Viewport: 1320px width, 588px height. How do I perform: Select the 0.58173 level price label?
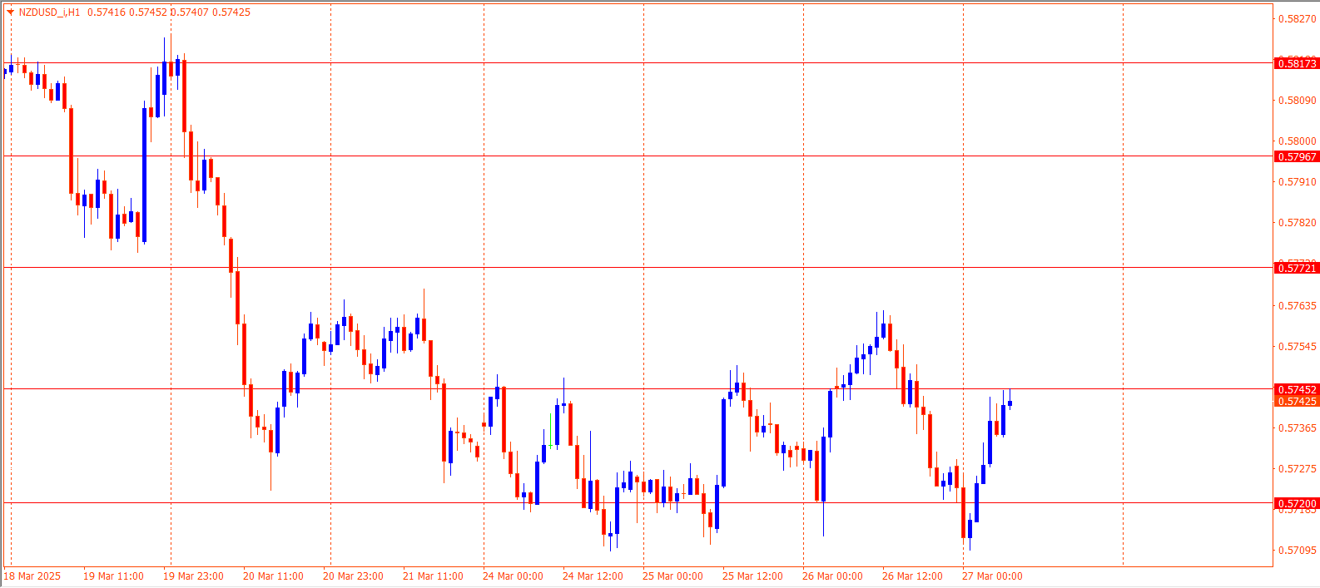click(1297, 63)
